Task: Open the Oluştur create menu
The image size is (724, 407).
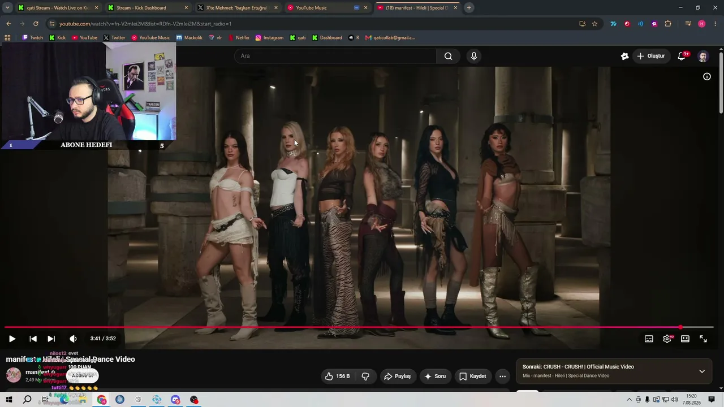Action: tap(650, 56)
